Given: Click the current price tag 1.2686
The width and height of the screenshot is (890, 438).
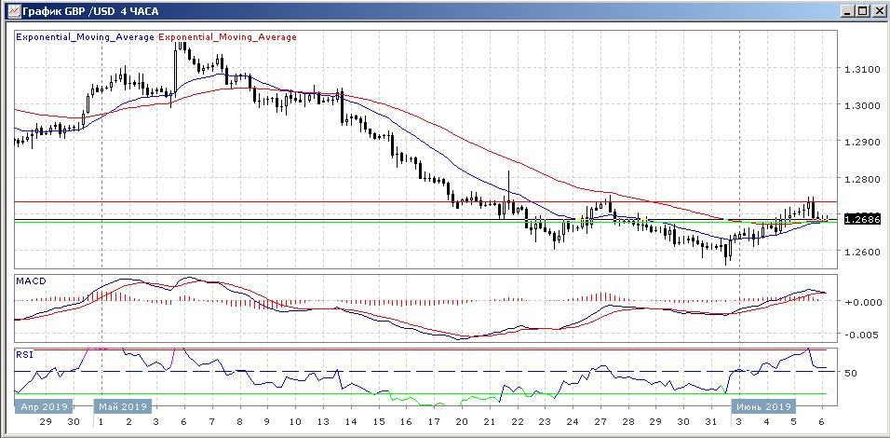Looking at the screenshot, I should click(x=862, y=219).
